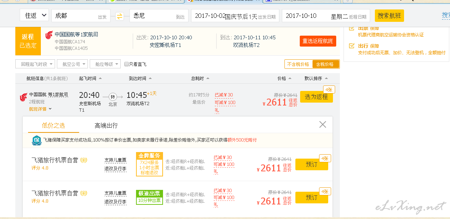Click gold medal icon beside first 飞猪旅行机票自营
The image size is (450, 219).
click(84, 160)
